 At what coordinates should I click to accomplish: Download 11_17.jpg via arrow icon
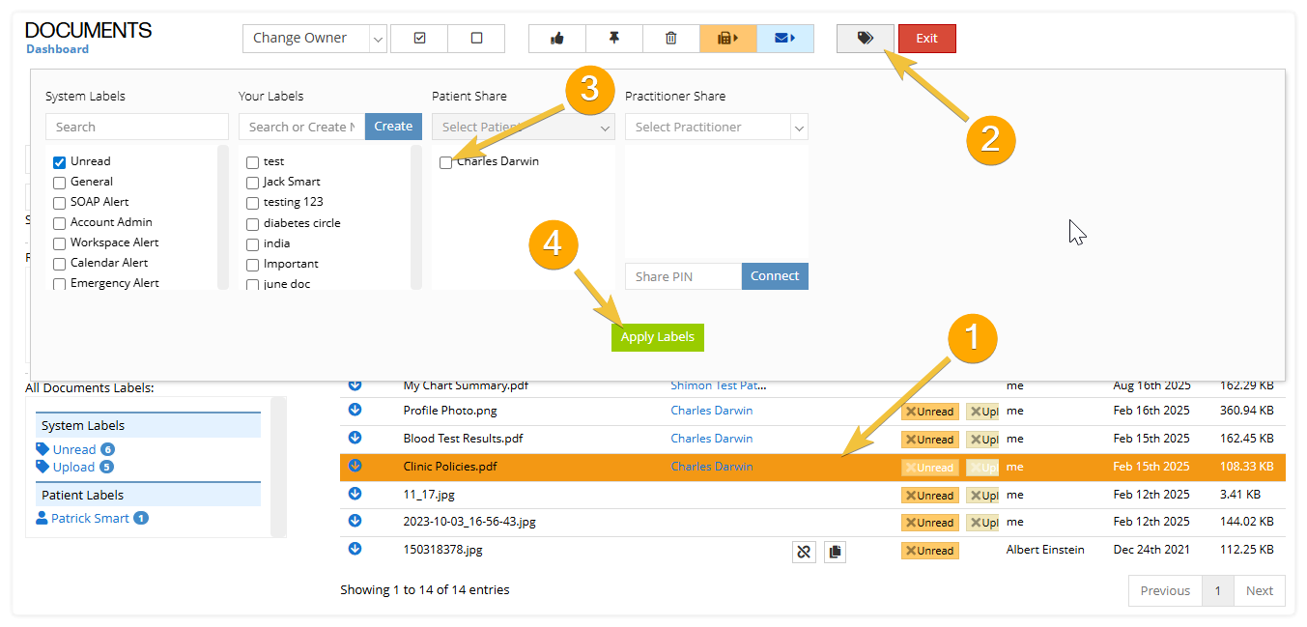[355, 494]
